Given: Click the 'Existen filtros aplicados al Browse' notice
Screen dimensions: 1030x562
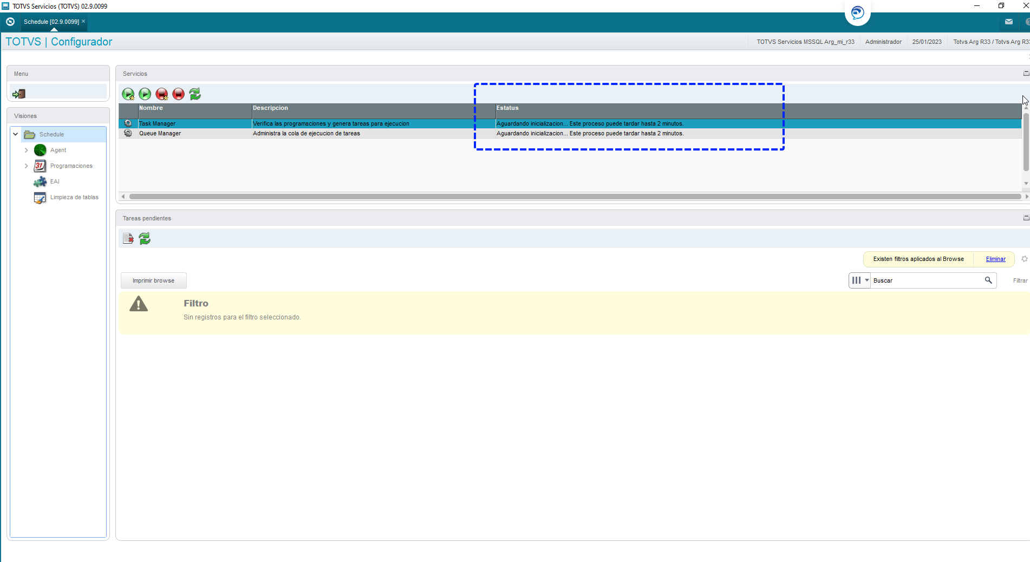Looking at the screenshot, I should click(918, 259).
